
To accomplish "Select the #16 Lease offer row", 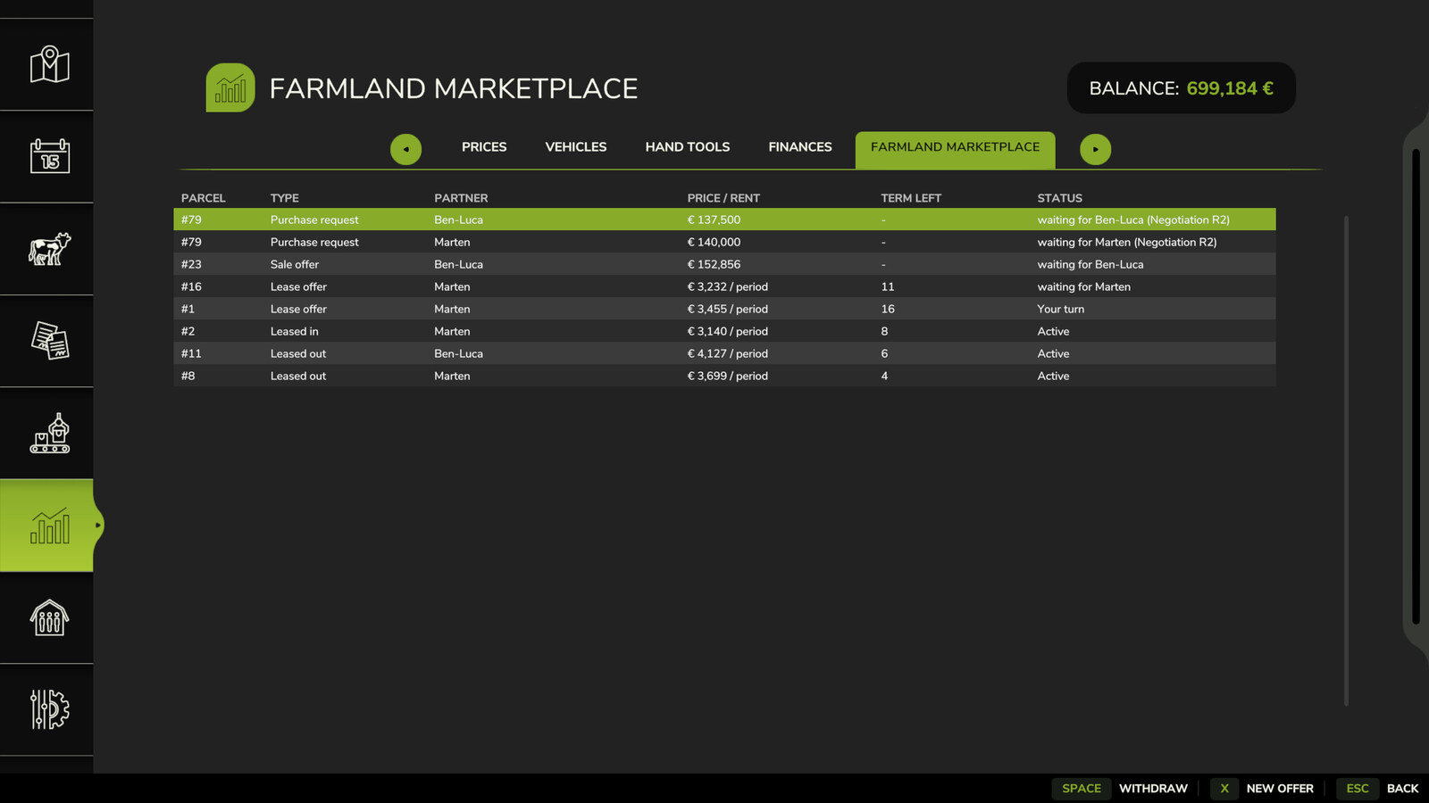I will click(x=724, y=286).
